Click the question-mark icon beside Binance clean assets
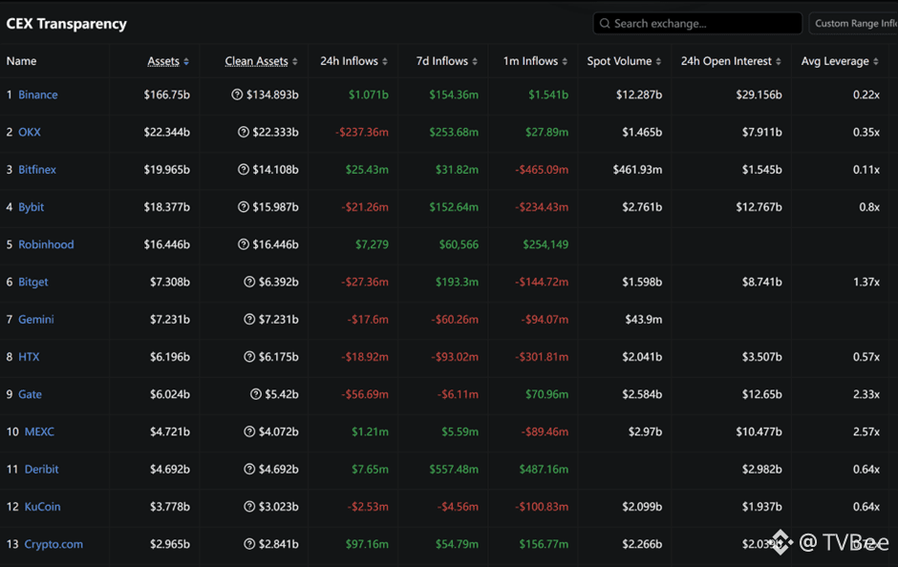 pos(237,95)
